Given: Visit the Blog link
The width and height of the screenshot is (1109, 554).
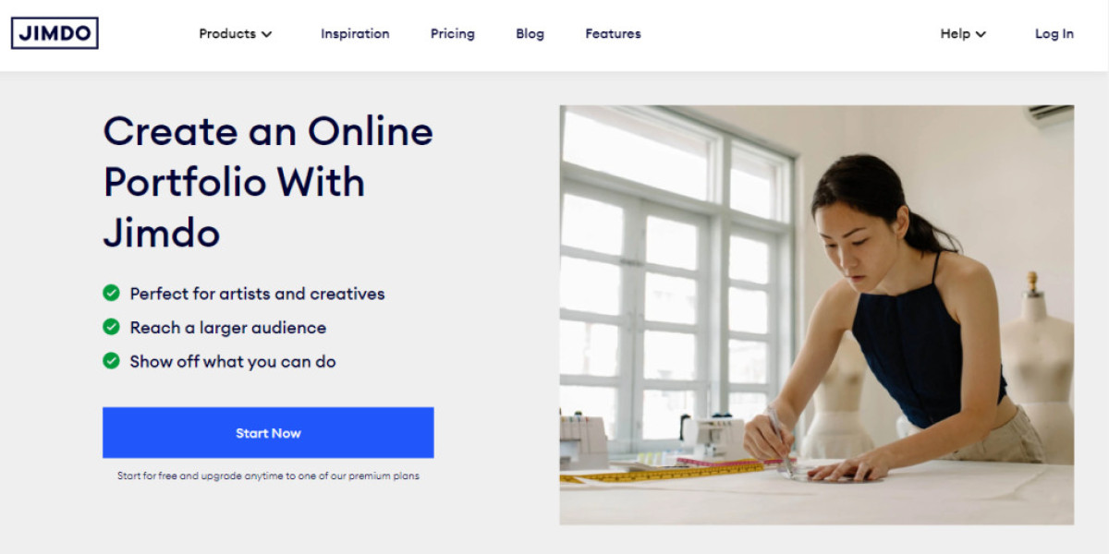Looking at the screenshot, I should coord(530,33).
